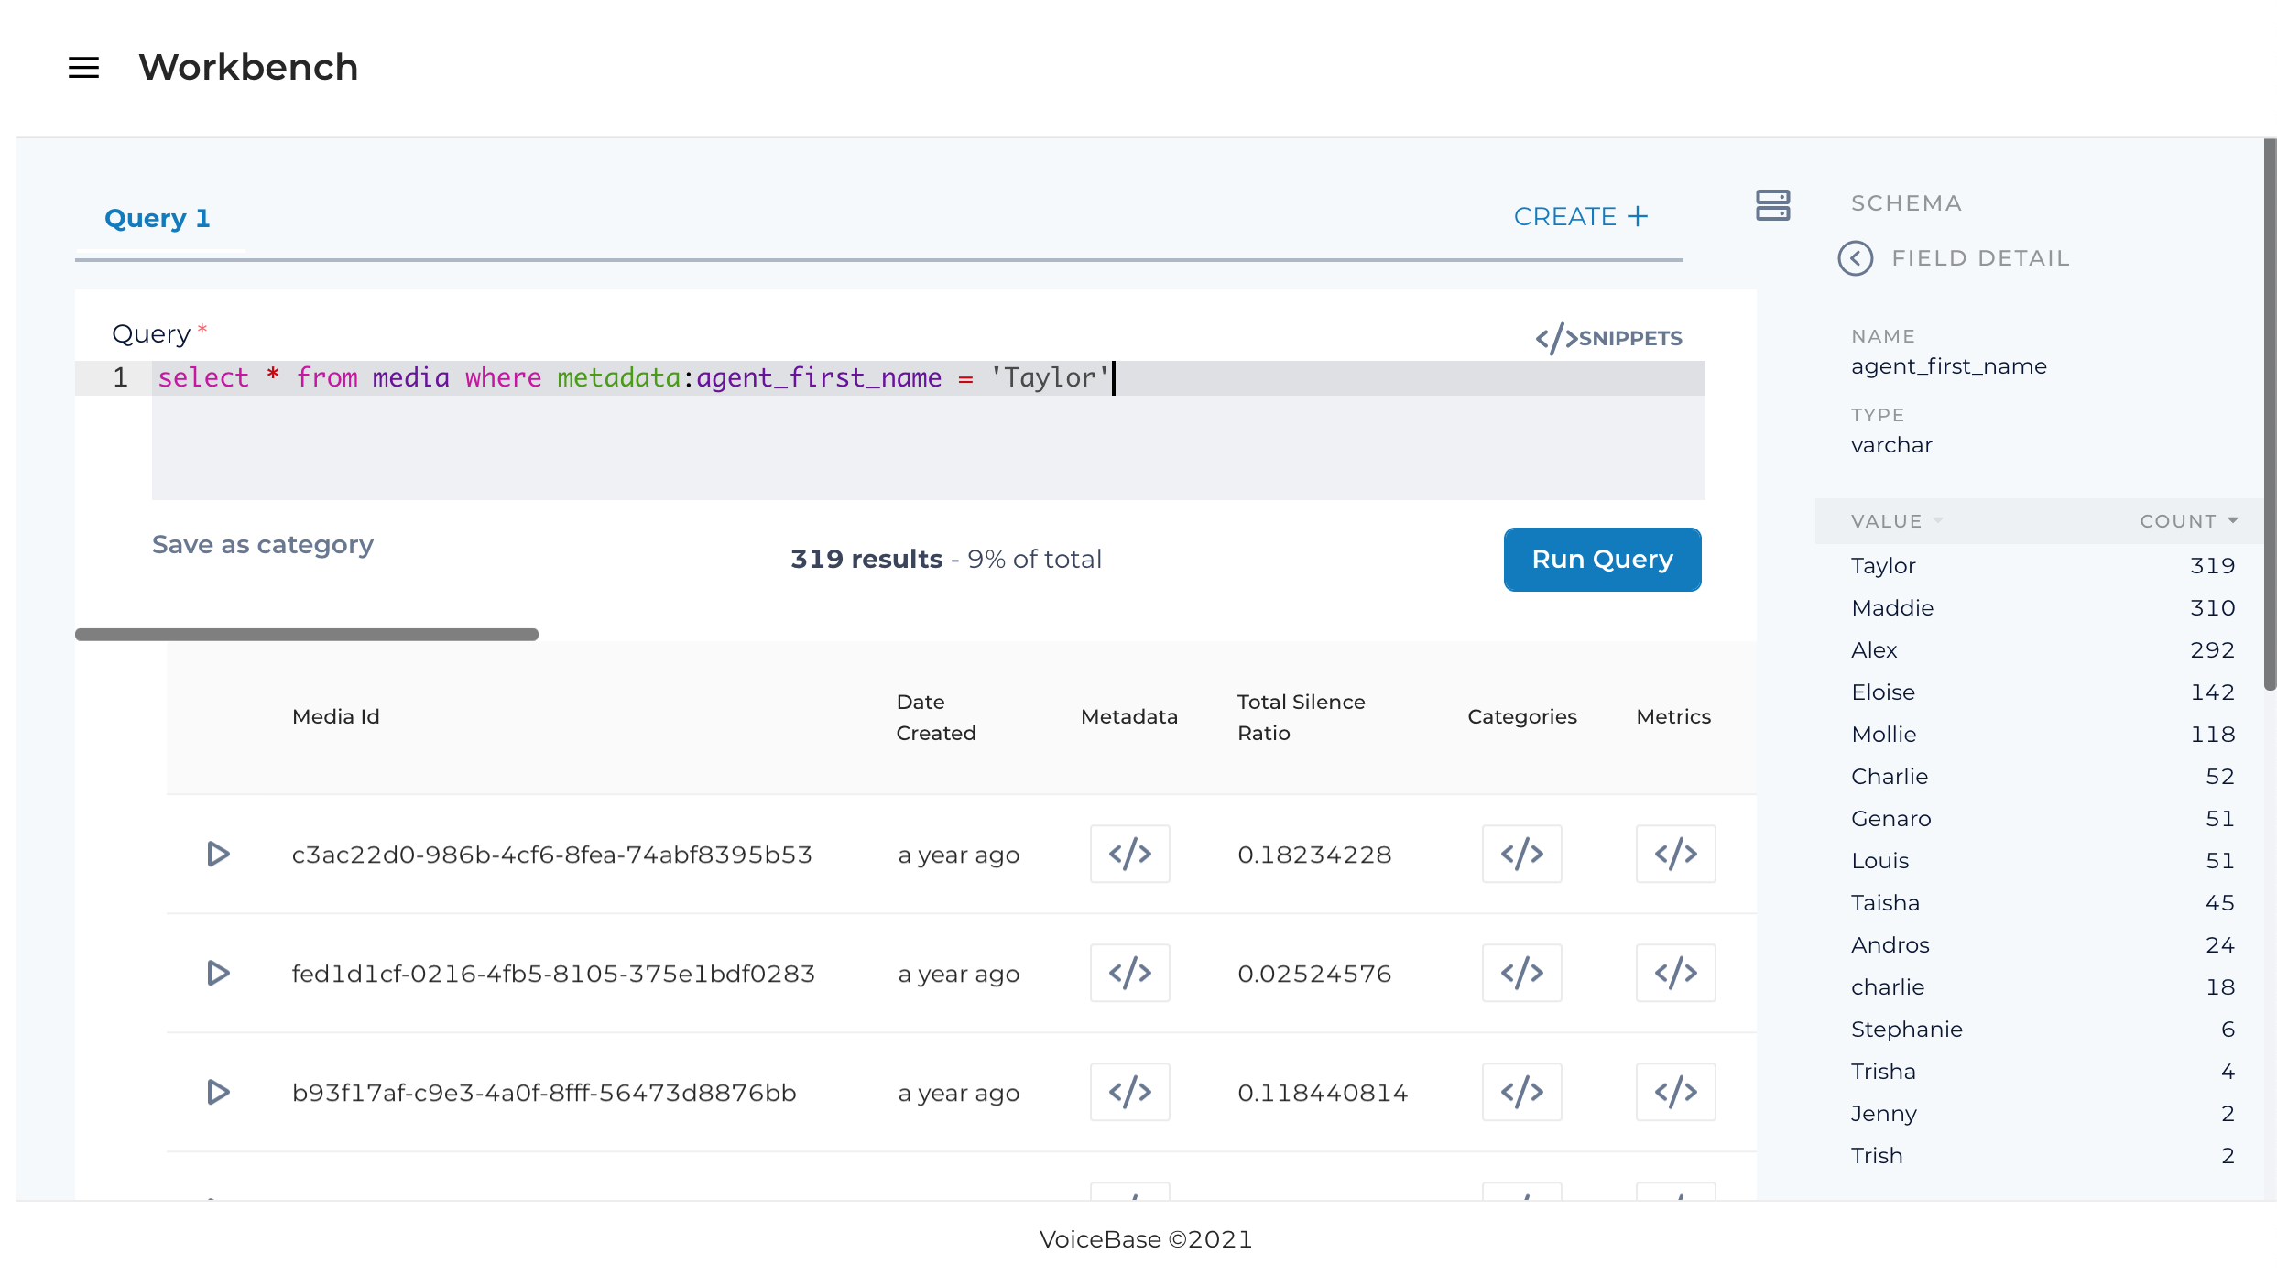Click CREATE to add new query
The width and height of the screenshot is (2277, 1275).
[x=1580, y=217]
